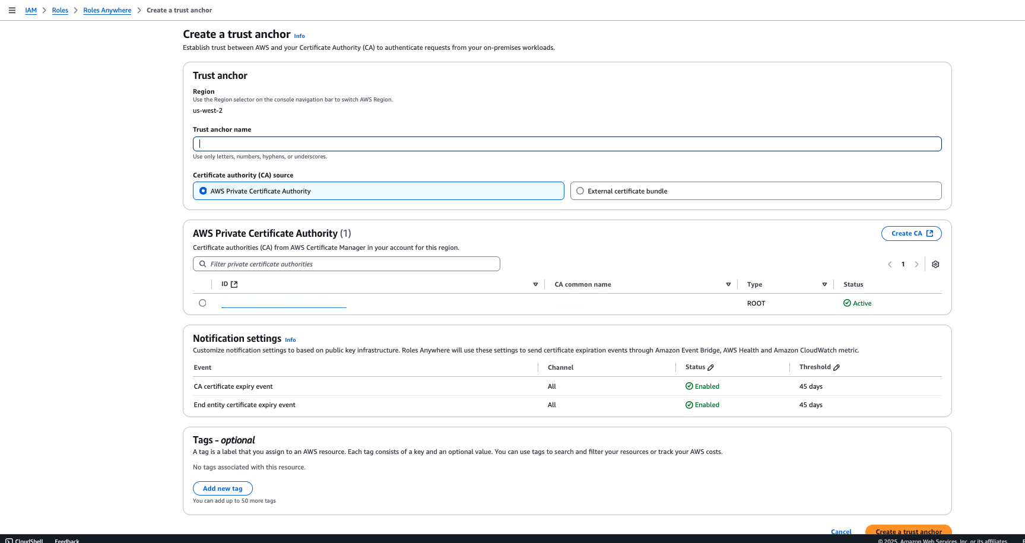Viewport: 1025px width, 543px height.
Task: Click the Trust anchor name input field
Action: (567, 144)
